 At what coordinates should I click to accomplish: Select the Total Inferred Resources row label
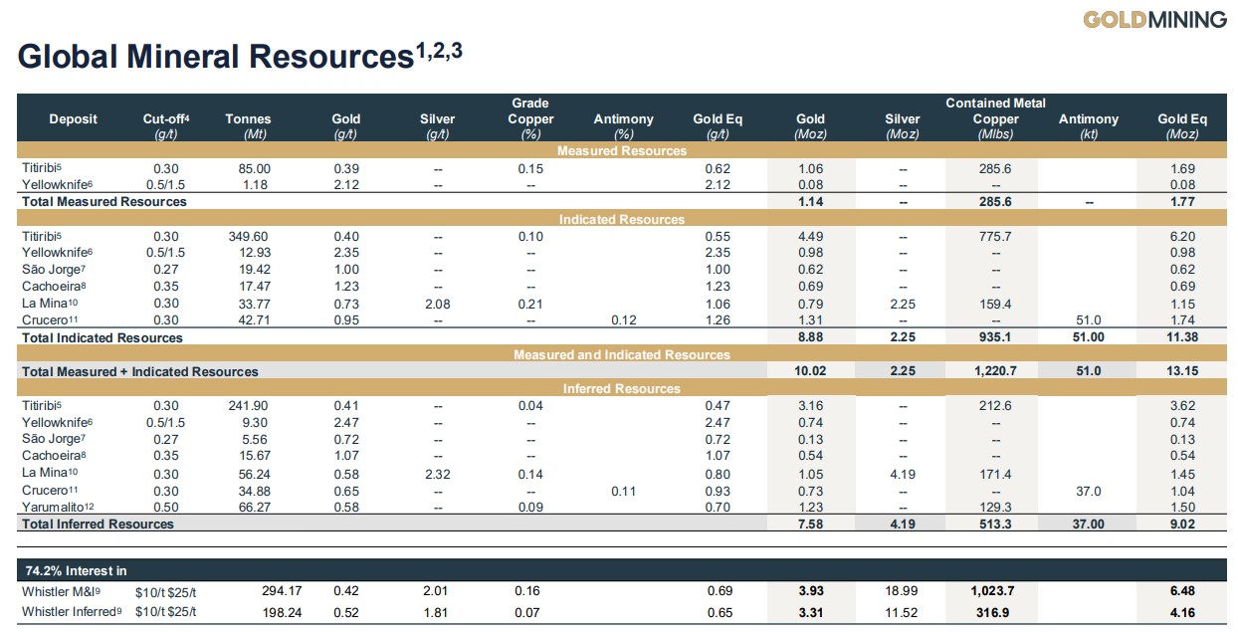pos(98,524)
